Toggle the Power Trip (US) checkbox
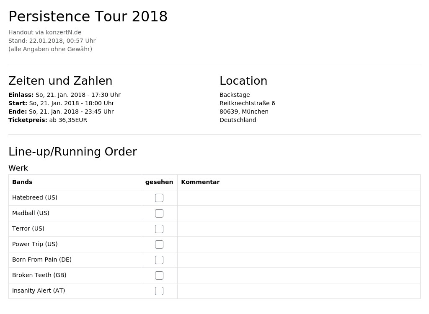Screen dimensions: 429x314 [x=159, y=244]
